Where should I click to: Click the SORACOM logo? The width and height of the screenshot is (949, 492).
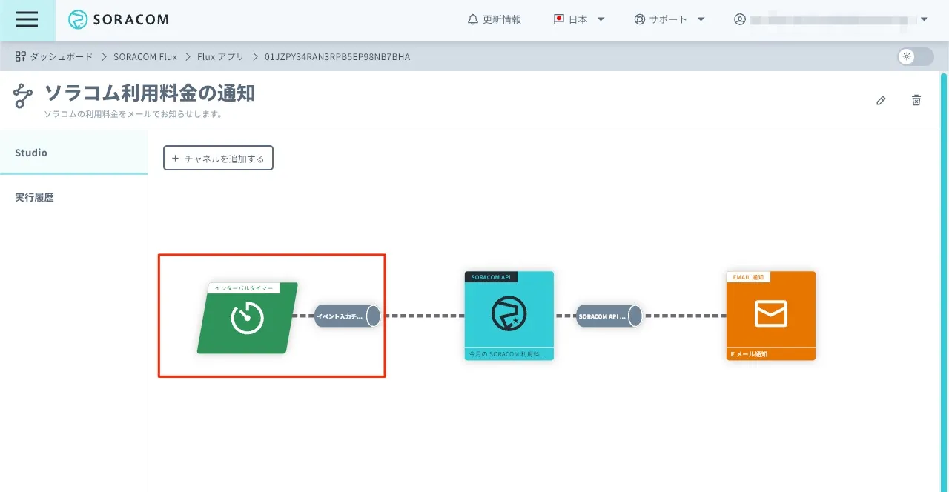(x=119, y=20)
